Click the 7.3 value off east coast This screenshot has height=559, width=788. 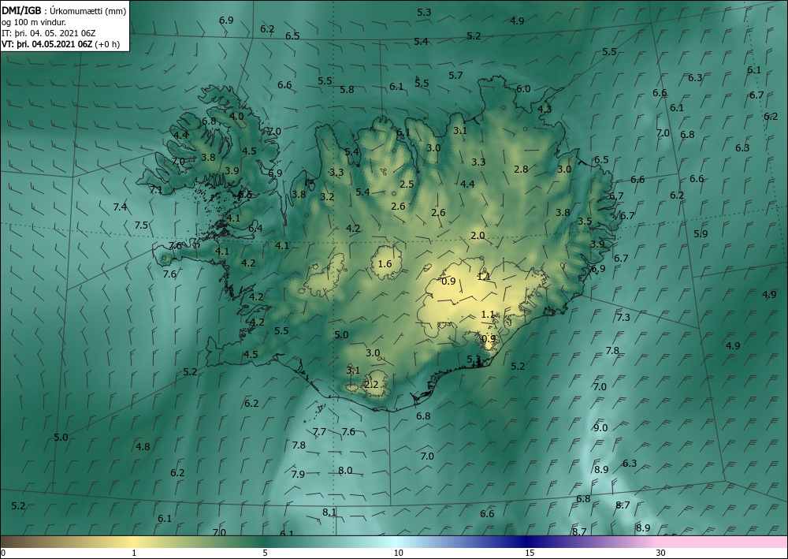[623, 317]
